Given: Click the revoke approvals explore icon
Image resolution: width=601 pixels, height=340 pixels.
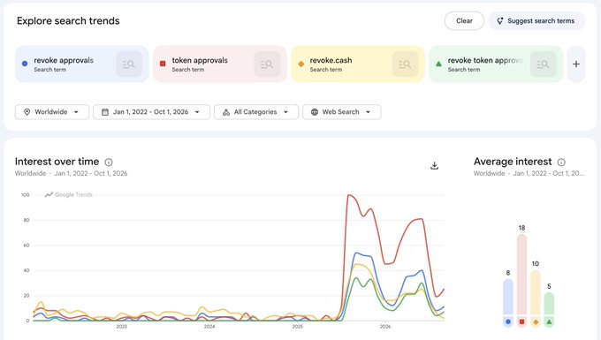Looking at the screenshot, I should tap(129, 64).
